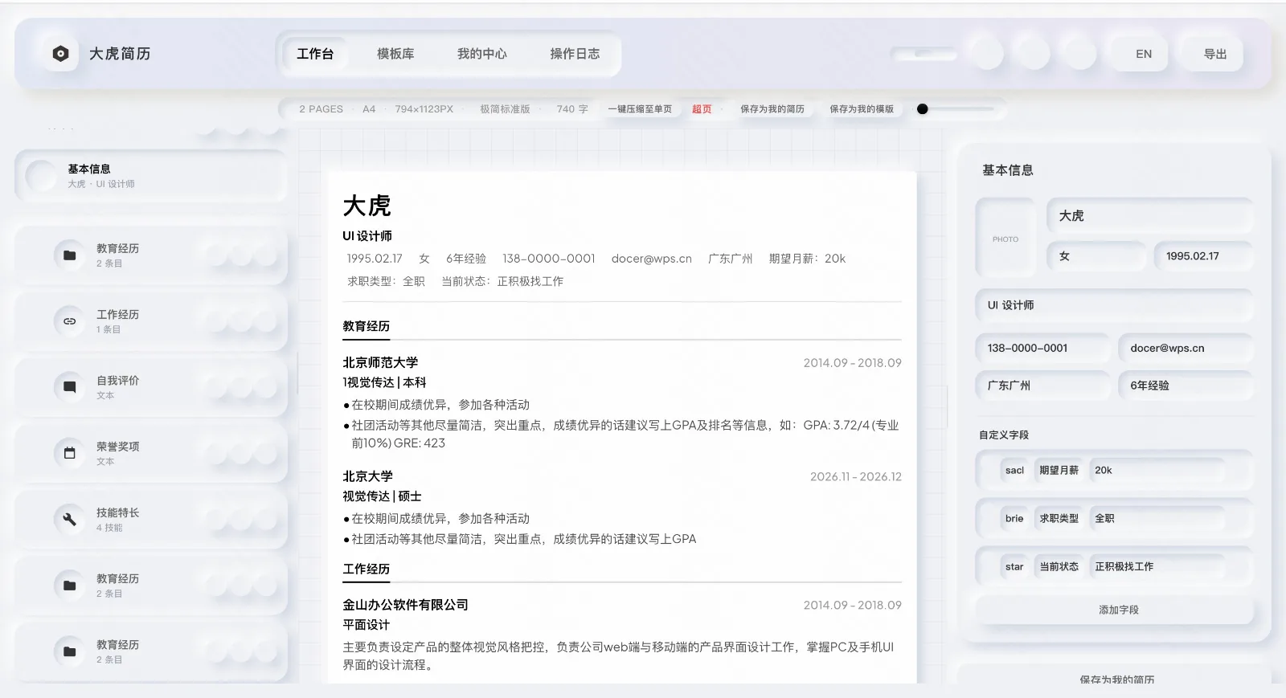Click the folder icon on the 教育经历 card above 工作经历
Screen dimensions: 1286x698
(x=70, y=255)
